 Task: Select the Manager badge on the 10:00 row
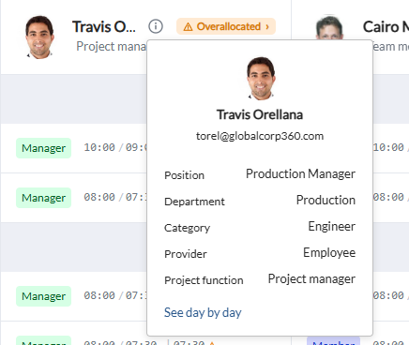[x=43, y=148]
